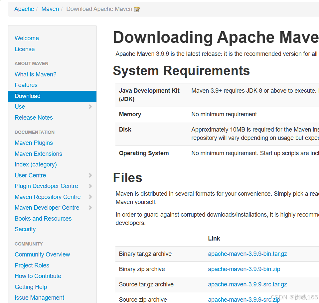Open the Features sidebar link
319x303 pixels.
[x=26, y=85]
